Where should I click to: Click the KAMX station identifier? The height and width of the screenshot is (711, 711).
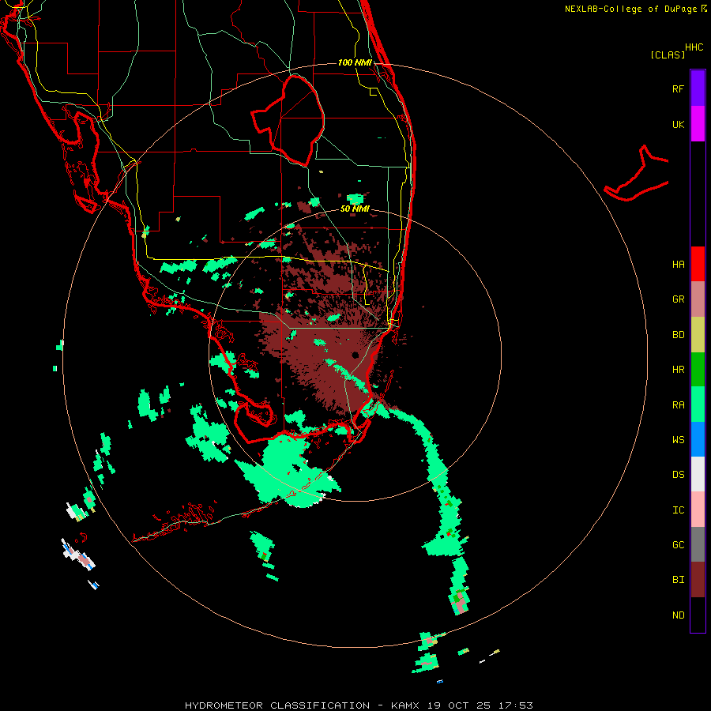[405, 705]
